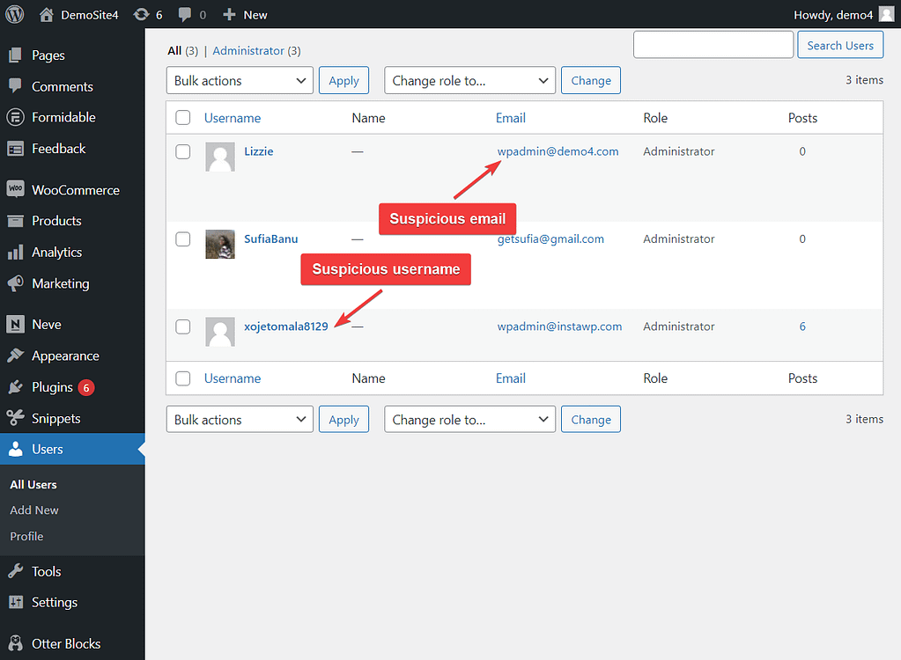Open the Change role to dropdown

click(469, 80)
